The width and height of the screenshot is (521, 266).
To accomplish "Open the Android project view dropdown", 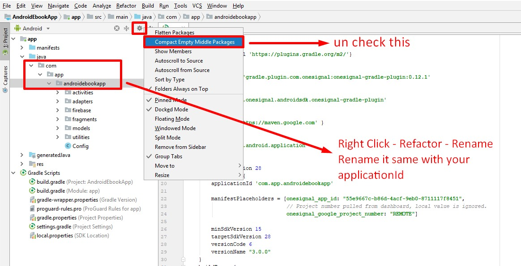I will [32, 28].
